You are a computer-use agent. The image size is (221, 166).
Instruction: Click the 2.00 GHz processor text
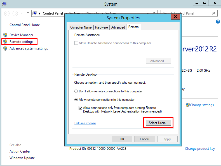coord(203,70)
